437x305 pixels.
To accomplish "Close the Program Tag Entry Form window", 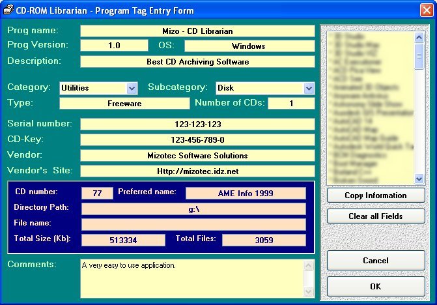I will coord(427,10).
